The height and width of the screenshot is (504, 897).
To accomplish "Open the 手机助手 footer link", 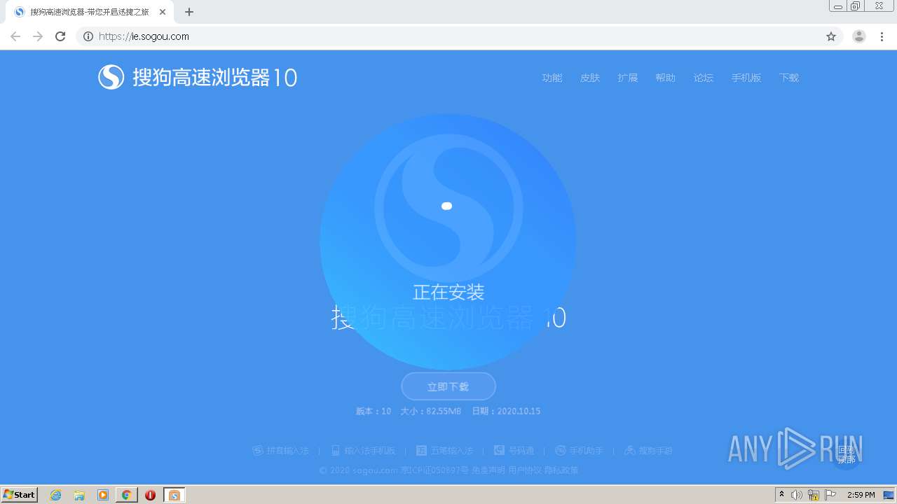I will 580,451.
